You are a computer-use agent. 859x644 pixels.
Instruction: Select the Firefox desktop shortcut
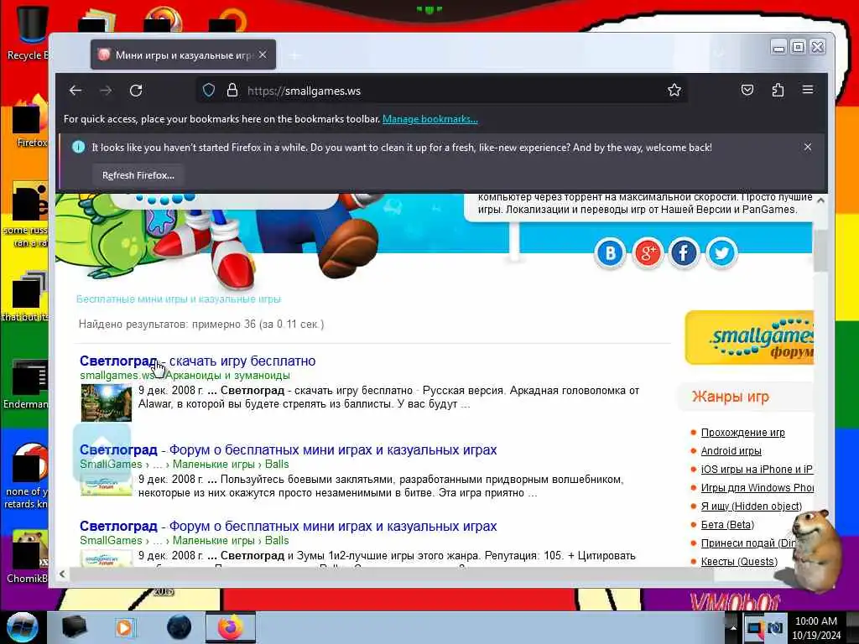(30, 122)
